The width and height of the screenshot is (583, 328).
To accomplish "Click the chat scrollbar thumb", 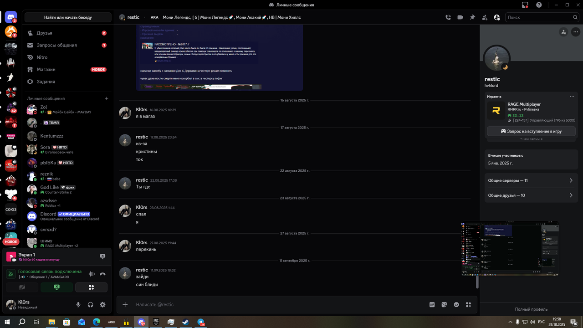I will (x=477, y=282).
